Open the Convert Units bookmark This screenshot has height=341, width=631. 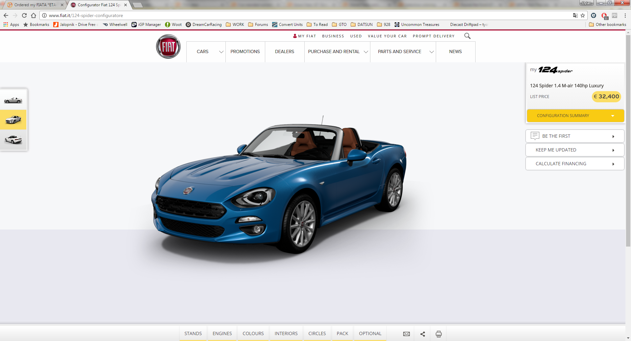pos(288,25)
